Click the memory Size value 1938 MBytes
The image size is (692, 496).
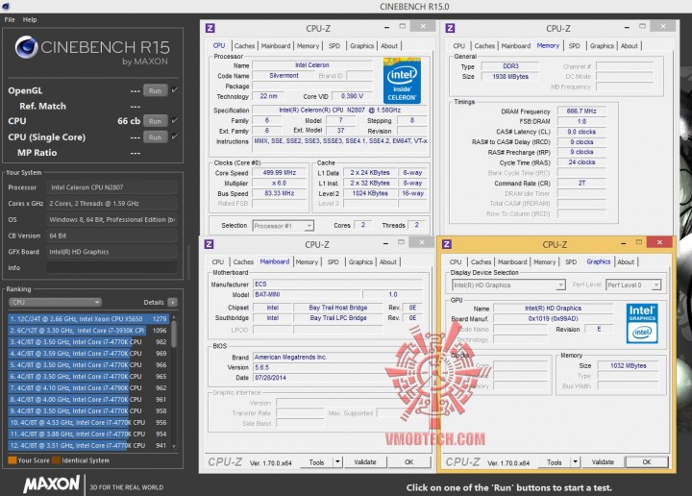point(510,76)
